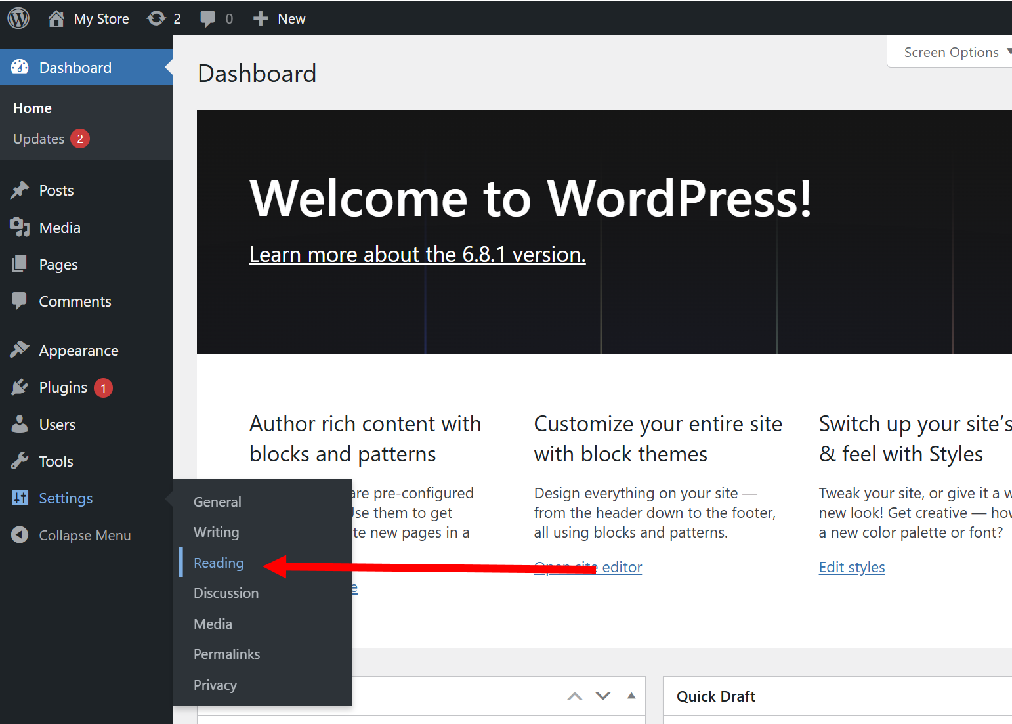
Task: Open Writing settings from flyout
Action: tap(217, 532)
